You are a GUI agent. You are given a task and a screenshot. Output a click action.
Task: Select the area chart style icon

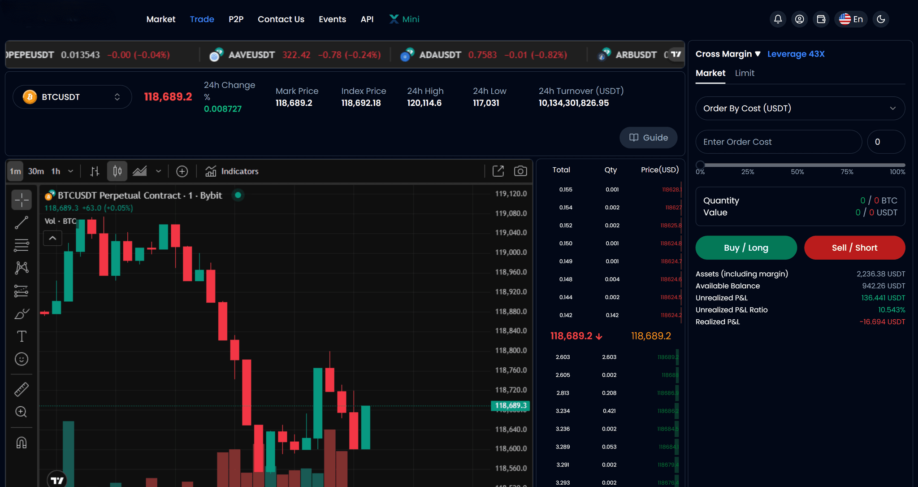(x=140, y=171)
